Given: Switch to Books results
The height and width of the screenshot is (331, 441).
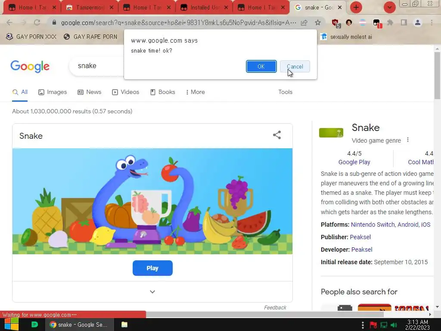Looking at the screenshot, I should pyautogui.click(x=162, y=92).
